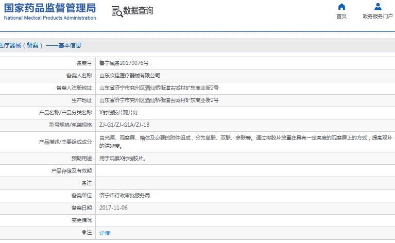Select the 备案日期 label
395x243 pixels.
pyautogui.click(x=81, y=208)
